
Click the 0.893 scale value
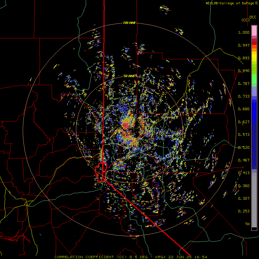tap(244, 58)
